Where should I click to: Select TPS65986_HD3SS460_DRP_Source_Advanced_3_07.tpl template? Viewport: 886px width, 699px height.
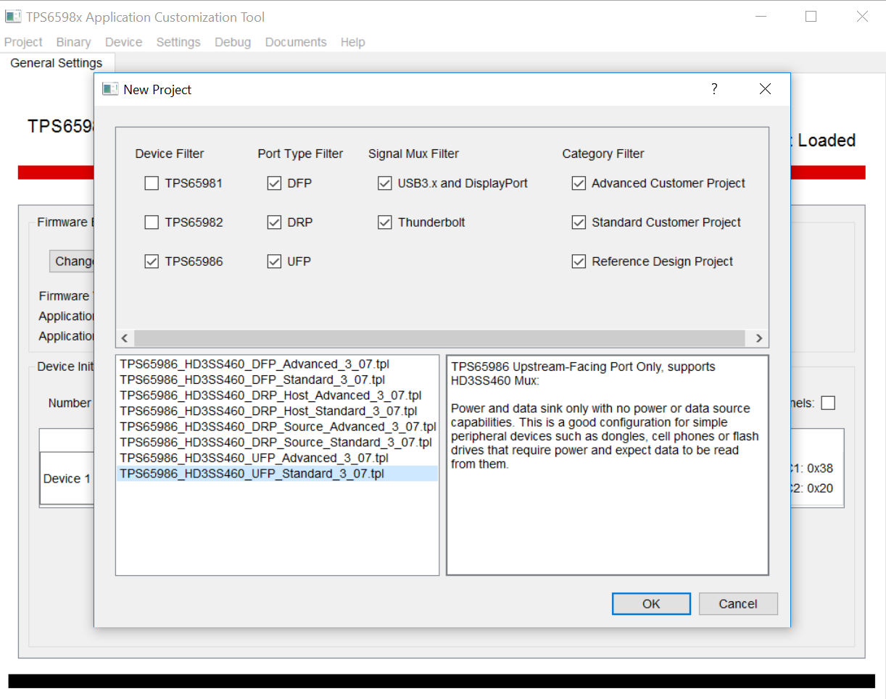(278, 427)
